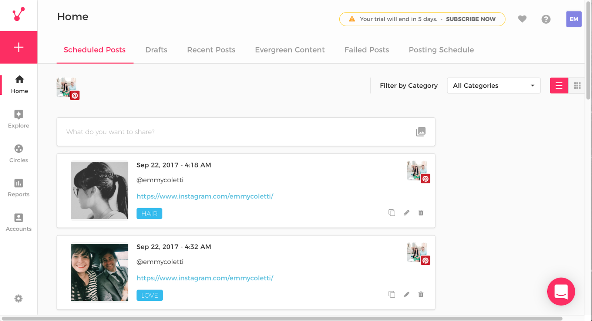The height and width of the screenshot is (321, 592).
Task: Open the help question mark icon
Action: coord(546,19)
